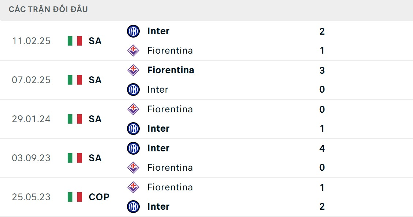The width and height of the screenshot is (413, 217).
Task: Click the Inter badge in the 07.02.25 row
Action: [133, 89]
